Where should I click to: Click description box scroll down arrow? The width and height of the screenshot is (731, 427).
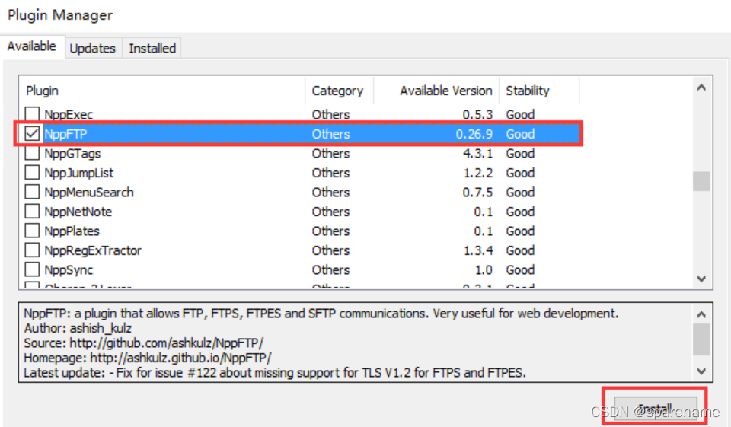click(x=701, y=371)
